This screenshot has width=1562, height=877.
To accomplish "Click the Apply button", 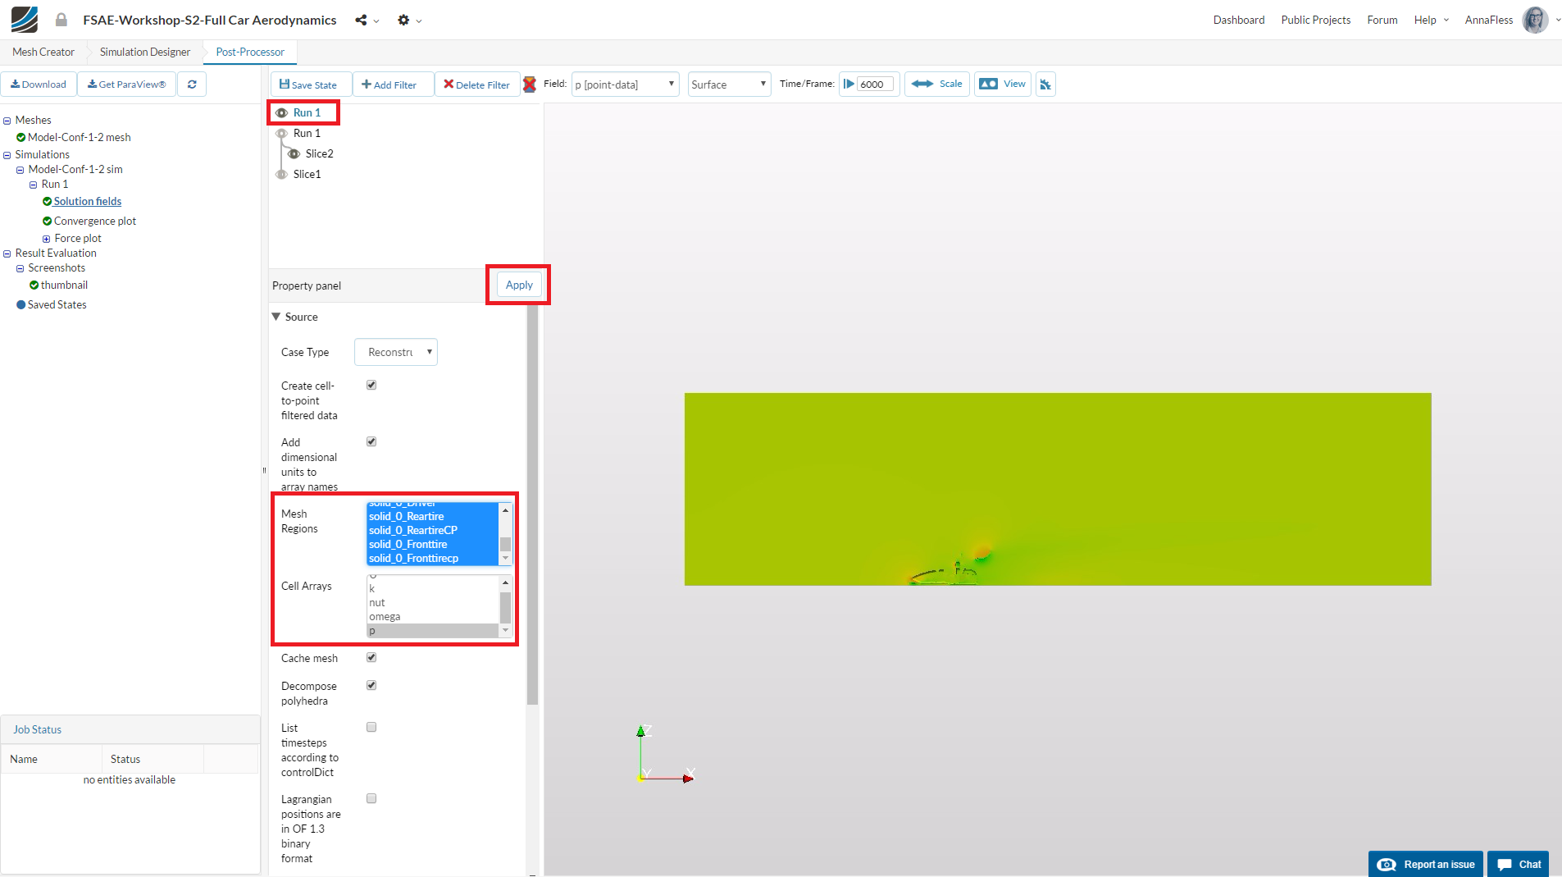I will 519,285.
